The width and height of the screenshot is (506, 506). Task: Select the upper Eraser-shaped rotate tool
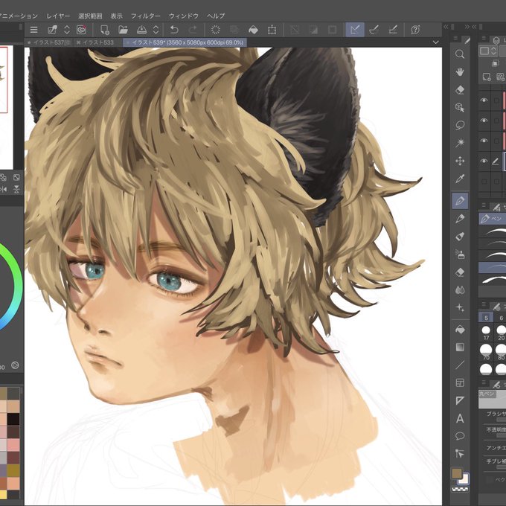point(460,90)
